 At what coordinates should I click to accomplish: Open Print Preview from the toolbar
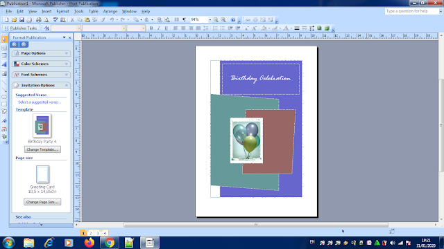pos(46,20)
